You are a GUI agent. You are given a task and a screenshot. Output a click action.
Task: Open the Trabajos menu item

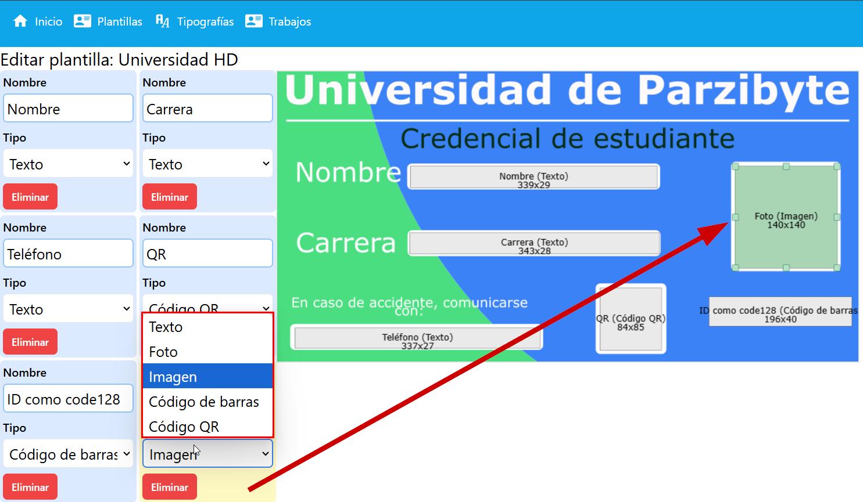(x=289, y=21)
